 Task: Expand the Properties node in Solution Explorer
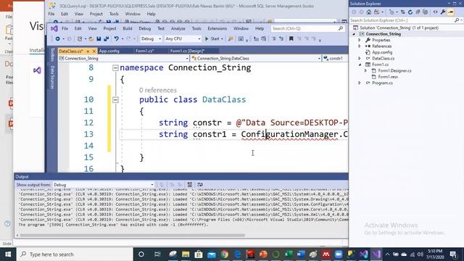[x=360, y=40]
